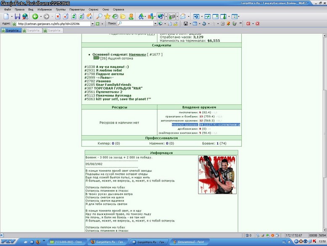The image size is (327, 246).
Task: Save the page using the floppy disk icon
Action: click(x=17, y=16)
